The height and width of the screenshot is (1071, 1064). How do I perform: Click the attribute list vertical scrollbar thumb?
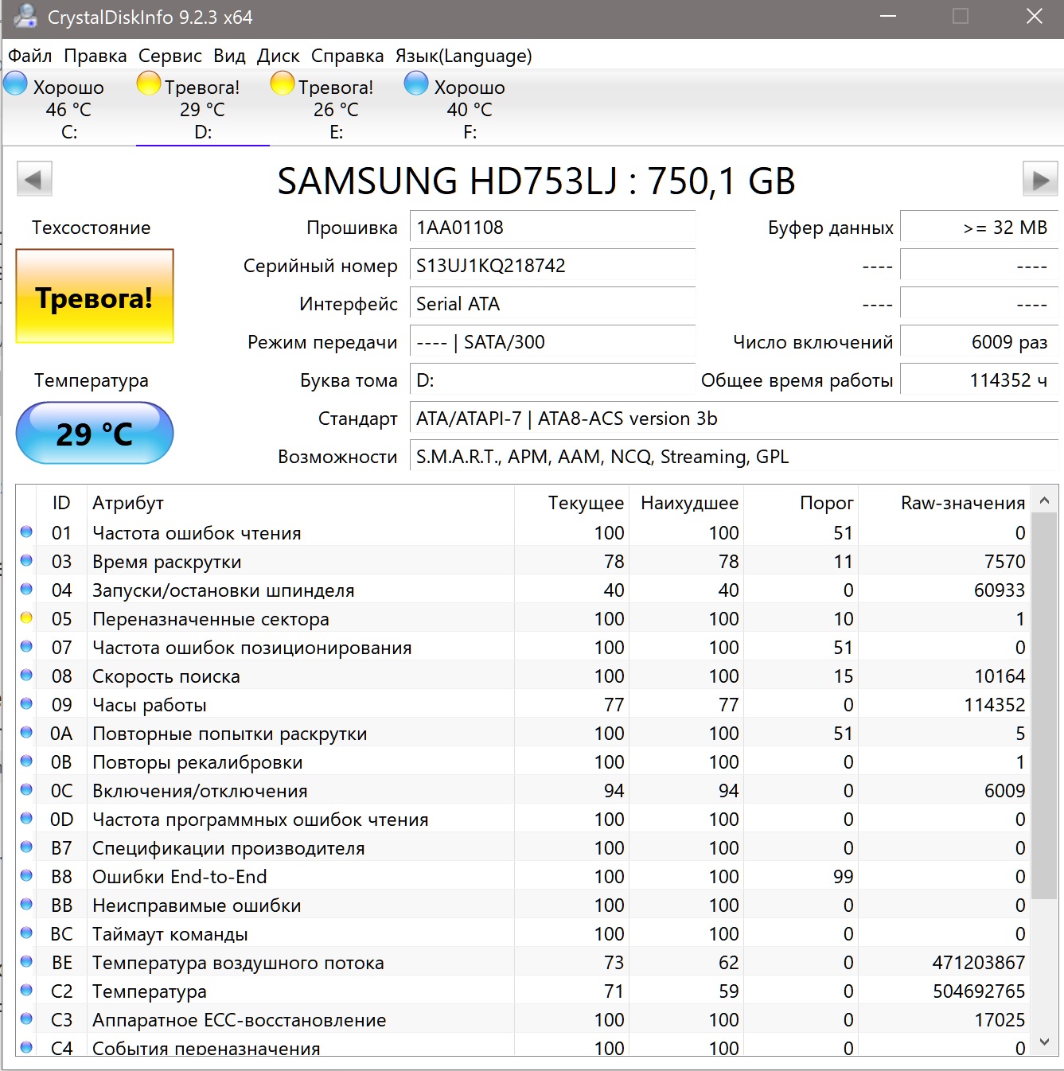[x=1045, y=705]
